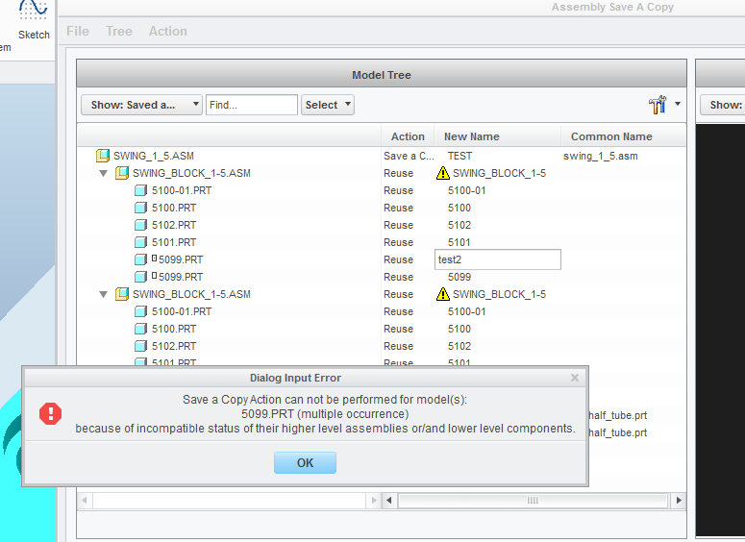Click second 5100-01.PRT part icon
The image size is (745, 542).
point(140,311)
